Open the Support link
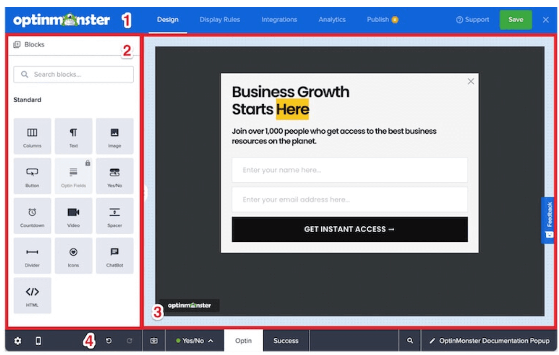559x355 pixels. coord(473,20)
